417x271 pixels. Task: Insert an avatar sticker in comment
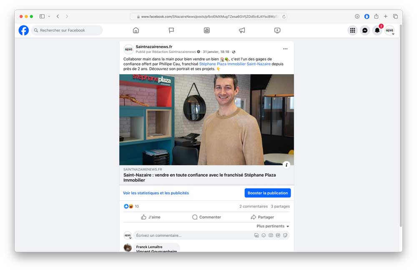coord(256,236)
